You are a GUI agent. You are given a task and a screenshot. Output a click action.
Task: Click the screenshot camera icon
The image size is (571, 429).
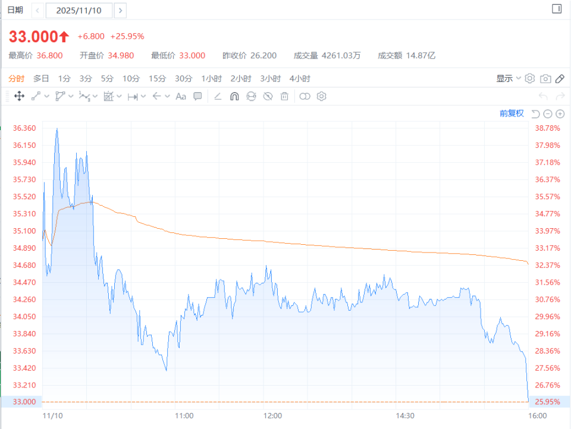click(x=545, y=78)
